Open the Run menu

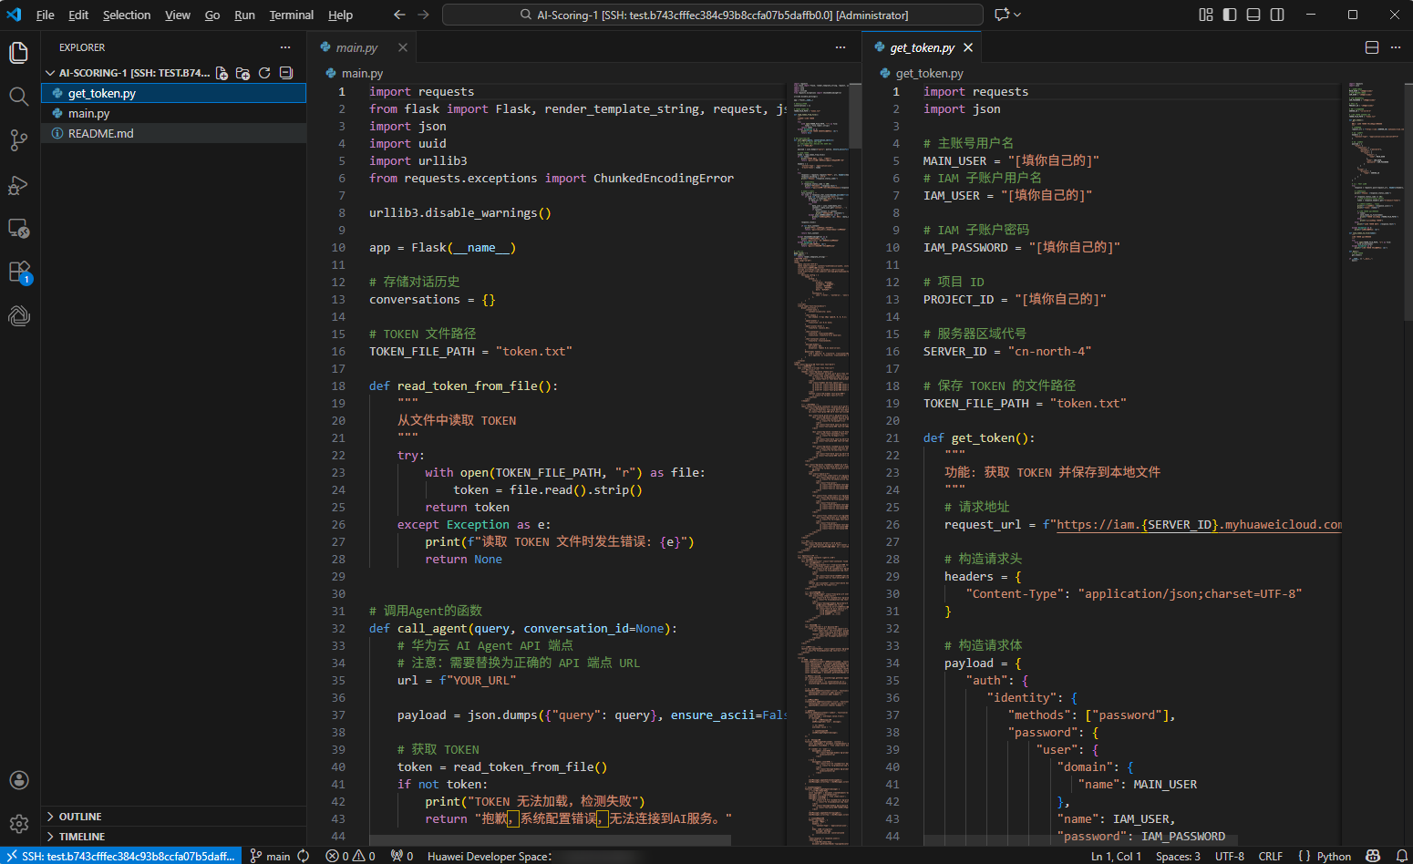244,15
